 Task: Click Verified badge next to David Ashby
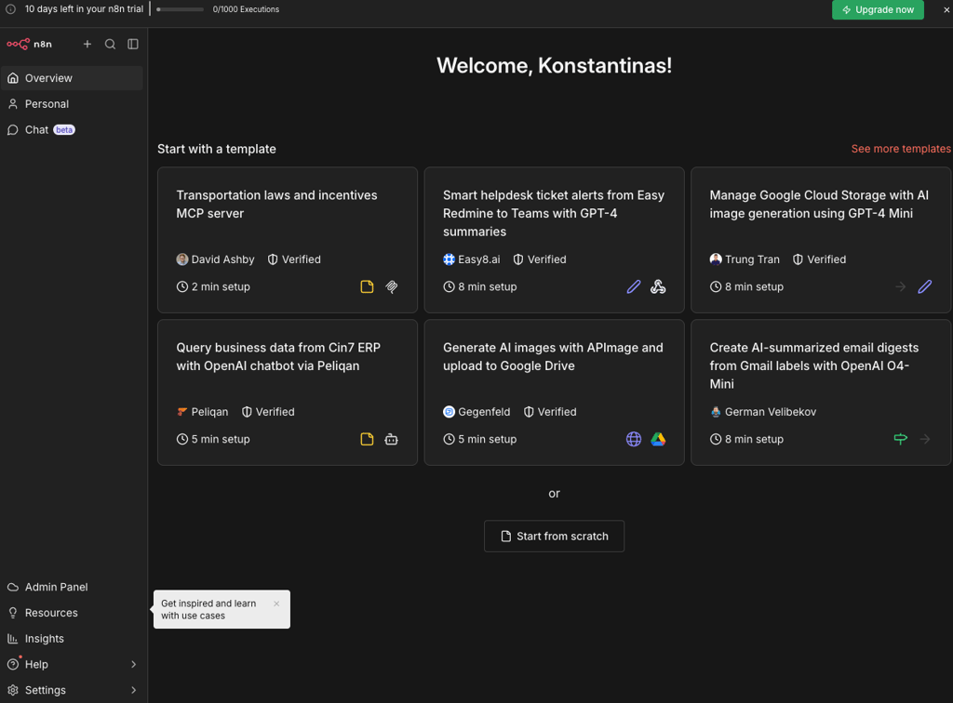[x=294, y=259]
